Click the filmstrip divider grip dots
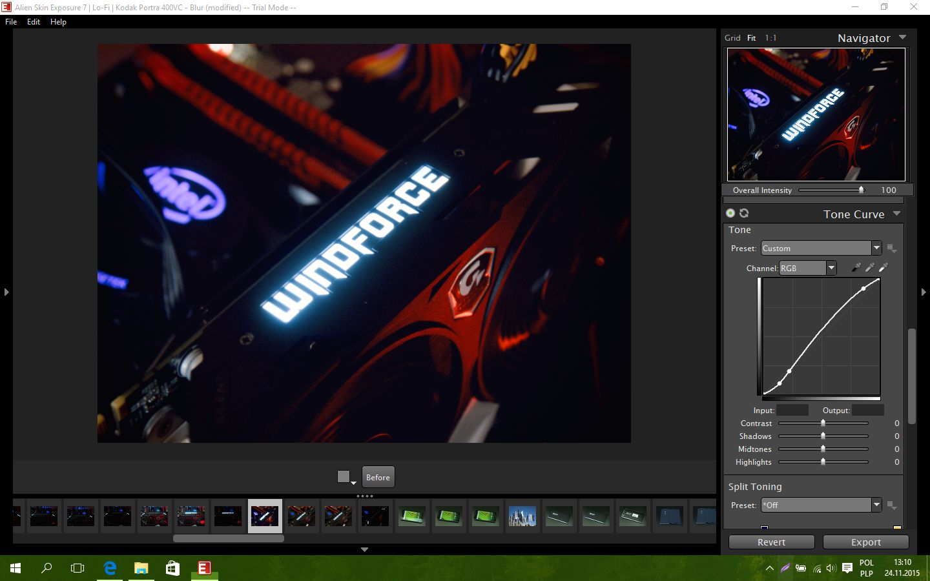This screenshot has width=930, height=581. (x=365, y=496)
